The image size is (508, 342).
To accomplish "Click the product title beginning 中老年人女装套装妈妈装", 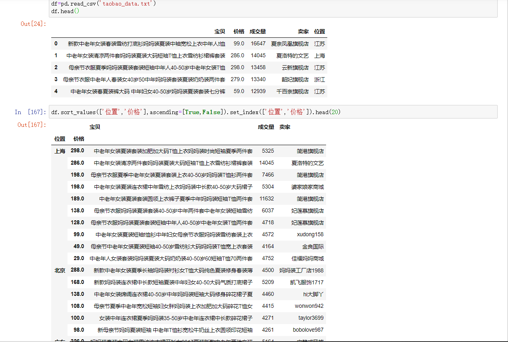I will tap(171, 258).
